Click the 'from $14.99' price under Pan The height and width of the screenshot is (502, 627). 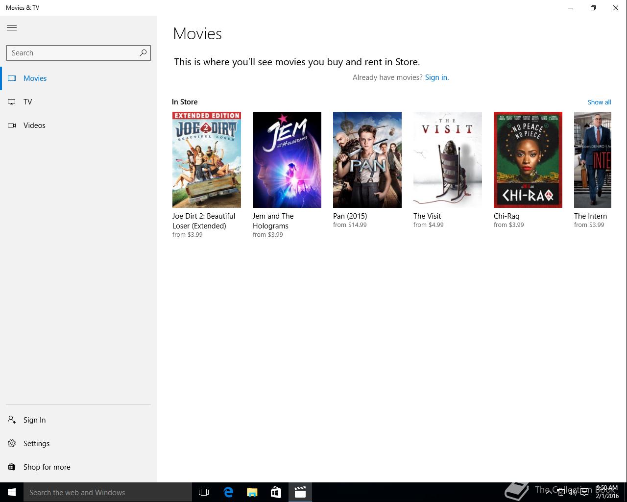coord(350,225)
